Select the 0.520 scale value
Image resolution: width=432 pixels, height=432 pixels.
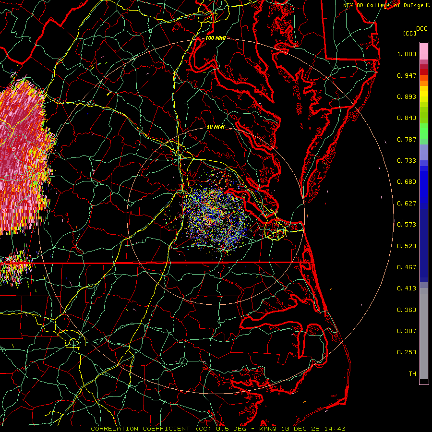pos(407,246)
